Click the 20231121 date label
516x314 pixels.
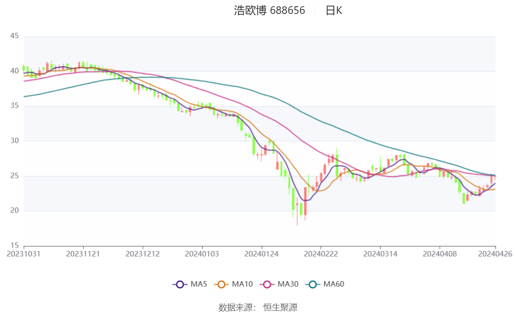[x=83, y=254]
